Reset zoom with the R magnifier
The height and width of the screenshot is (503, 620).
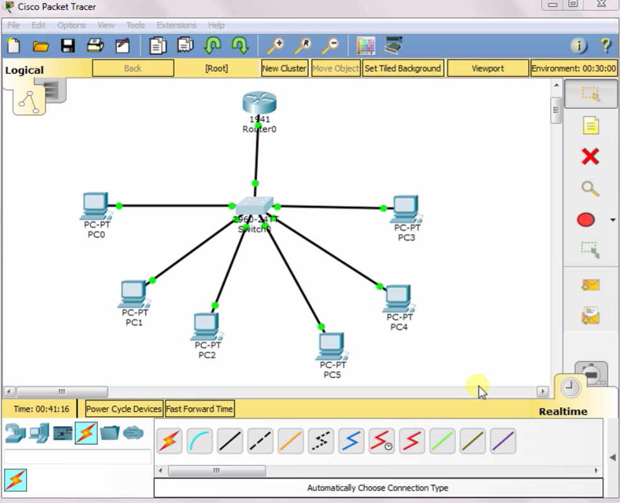[302, 46]
